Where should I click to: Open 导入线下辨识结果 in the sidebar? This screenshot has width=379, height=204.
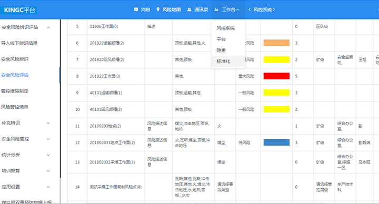pyautogui.click(x=19, y=43)
